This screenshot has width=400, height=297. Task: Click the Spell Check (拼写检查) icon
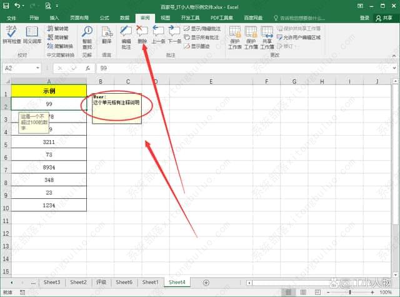11,34
